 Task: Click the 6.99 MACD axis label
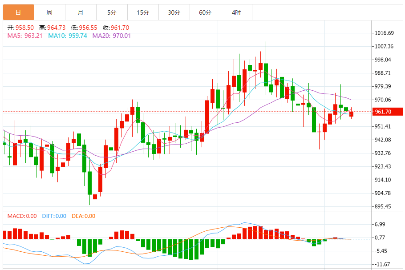(x=380, y=224)
